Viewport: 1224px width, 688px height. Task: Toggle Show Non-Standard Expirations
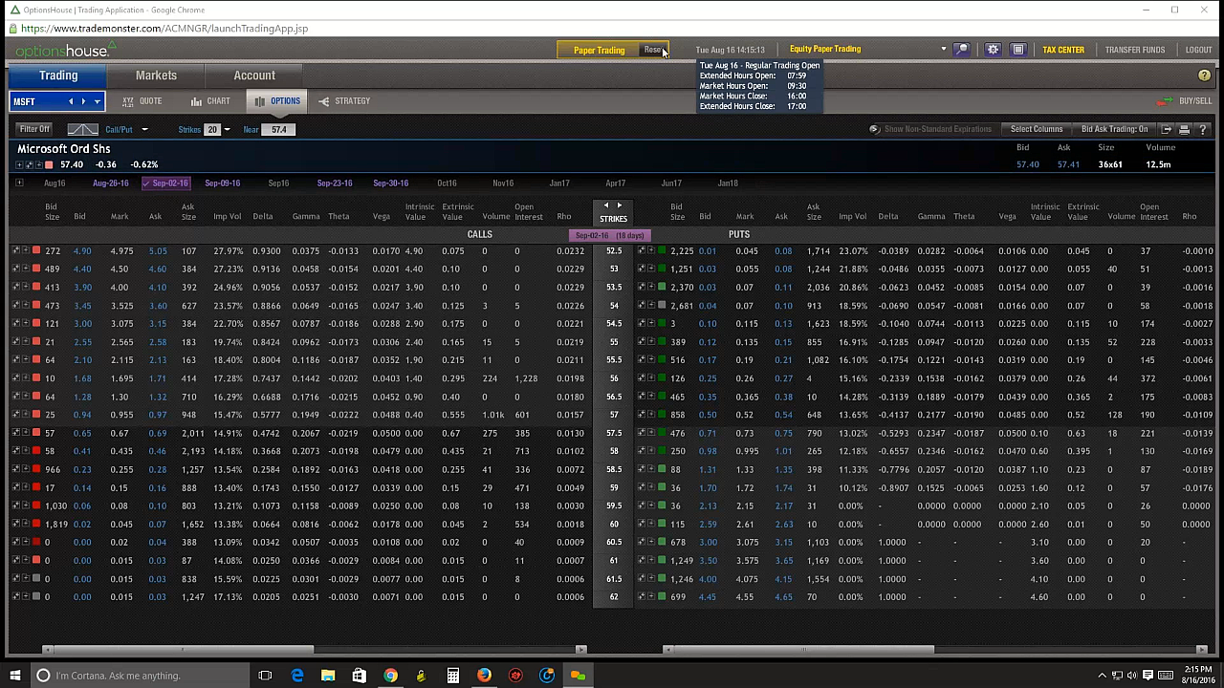(x=930, y=130)
